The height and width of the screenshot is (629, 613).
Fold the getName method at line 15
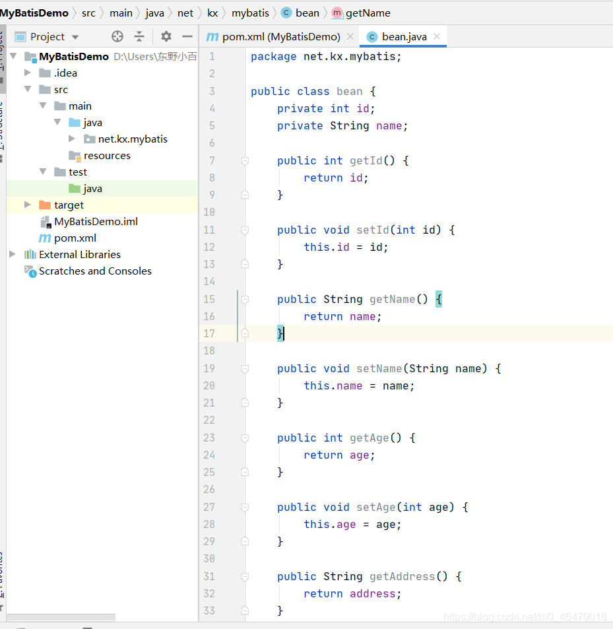pos(245,299)
